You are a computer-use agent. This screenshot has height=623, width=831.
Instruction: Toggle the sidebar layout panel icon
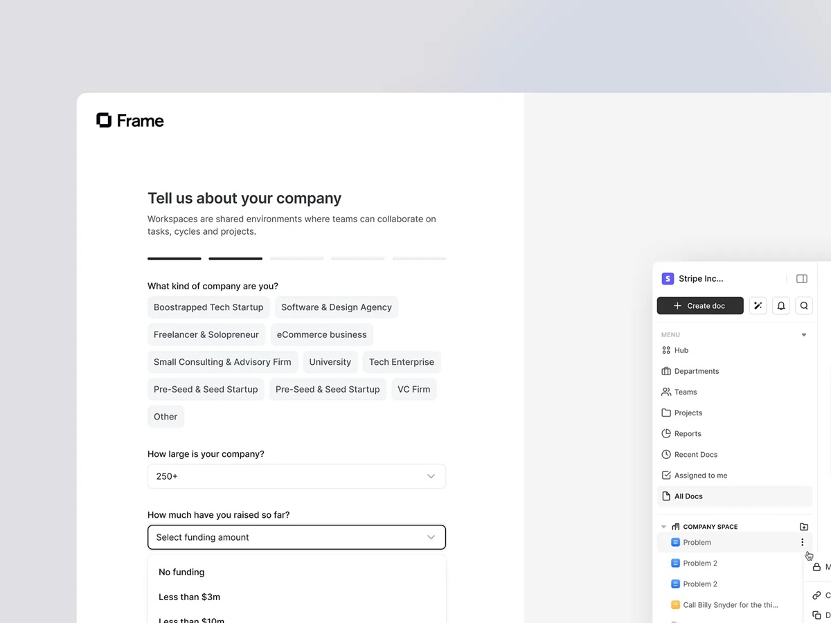pyautogui.click(x=801, y=278)
